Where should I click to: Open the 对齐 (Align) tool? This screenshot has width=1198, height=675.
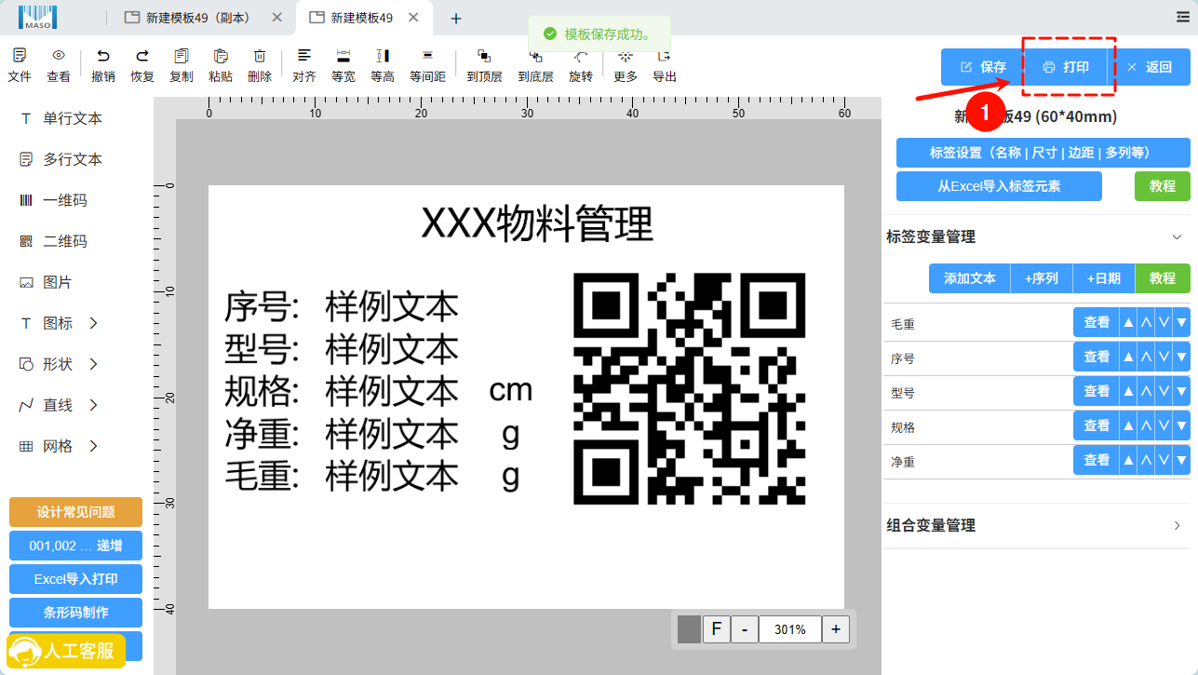click(304, 65)
